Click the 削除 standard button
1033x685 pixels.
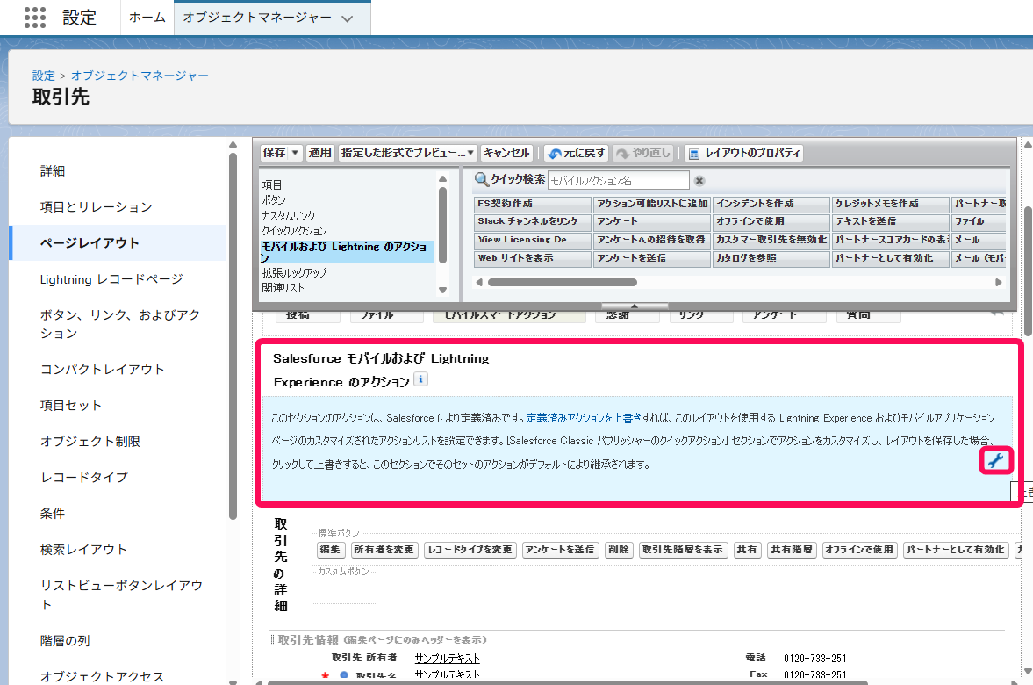(619, 550)
